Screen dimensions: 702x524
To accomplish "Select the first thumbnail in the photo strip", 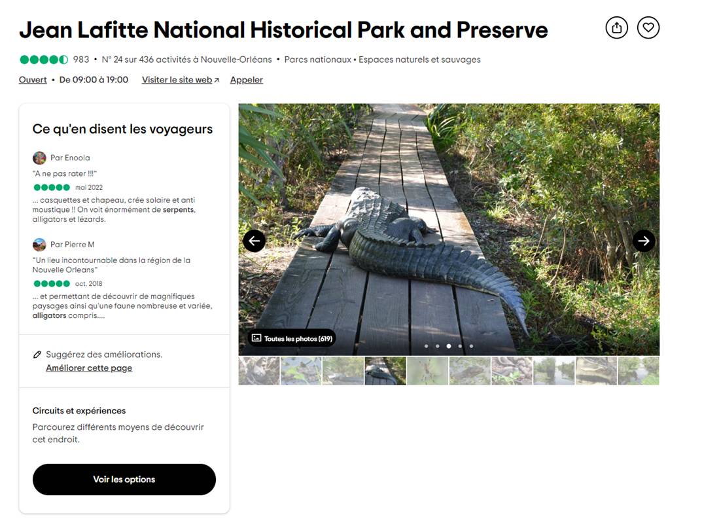I will click(259, 371).
